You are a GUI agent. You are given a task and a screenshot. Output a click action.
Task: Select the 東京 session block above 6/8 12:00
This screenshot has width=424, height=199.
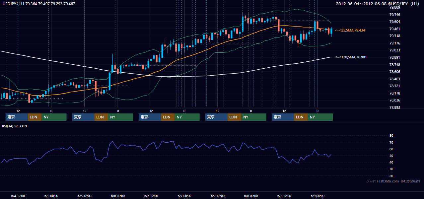283,117
